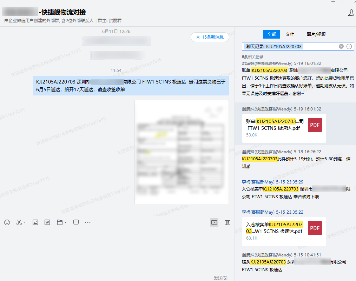The height and width of the screenshot is (281, 356).
Task: Open the emoji picker
Action: (x=7, y=222)
